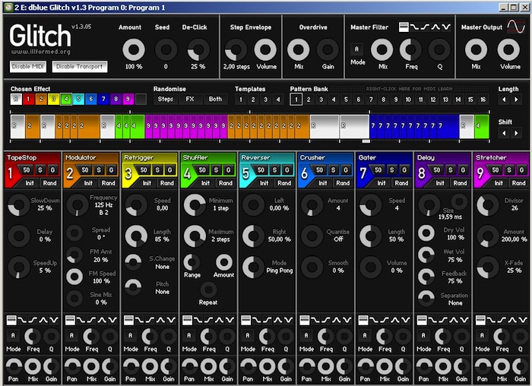The image size is (532, 386).
Task: Click TapeStop SlowDown knob
Action: pyautogui.click(x=19, y=205)
